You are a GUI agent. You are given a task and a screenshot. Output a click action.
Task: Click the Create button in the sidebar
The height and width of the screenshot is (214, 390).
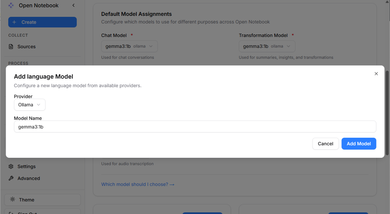point(42,22)
